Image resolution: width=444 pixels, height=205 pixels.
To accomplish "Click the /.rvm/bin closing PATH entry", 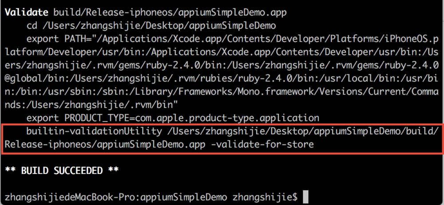I will click(x=149, y=105).
